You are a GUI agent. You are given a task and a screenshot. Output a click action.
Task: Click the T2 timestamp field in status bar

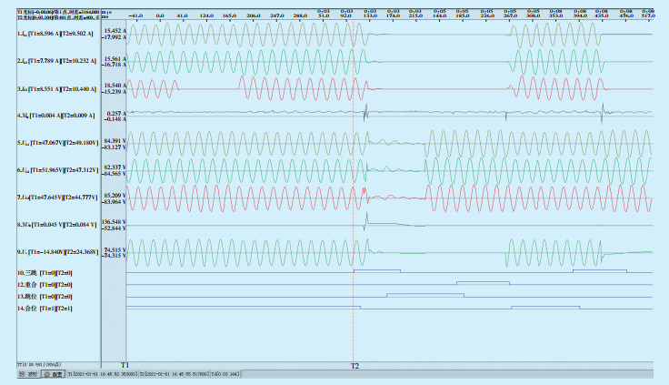(175, 374)
